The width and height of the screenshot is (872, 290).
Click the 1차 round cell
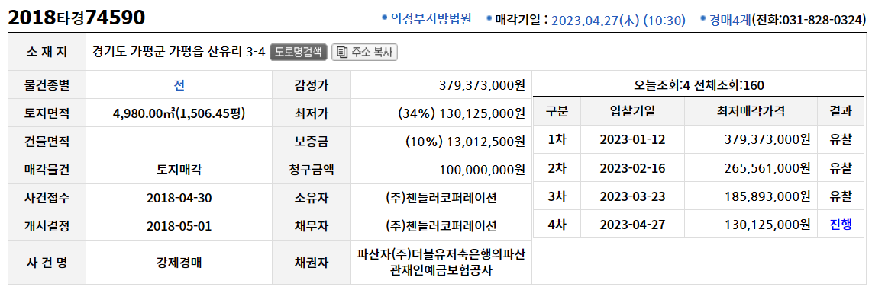(557, 140)
